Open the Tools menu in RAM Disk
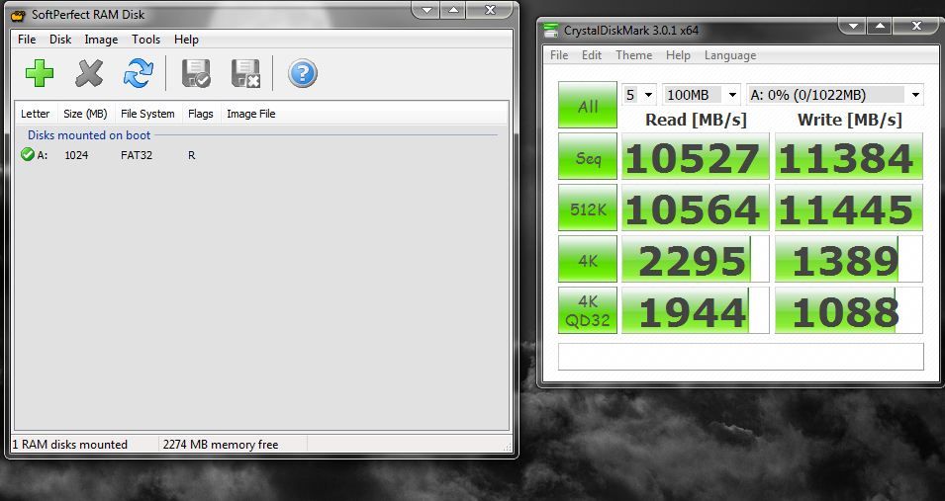 pyautogui.click(x=145, y=40)
